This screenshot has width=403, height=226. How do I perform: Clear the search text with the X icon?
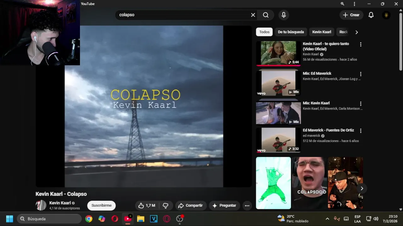click(253, 15)
